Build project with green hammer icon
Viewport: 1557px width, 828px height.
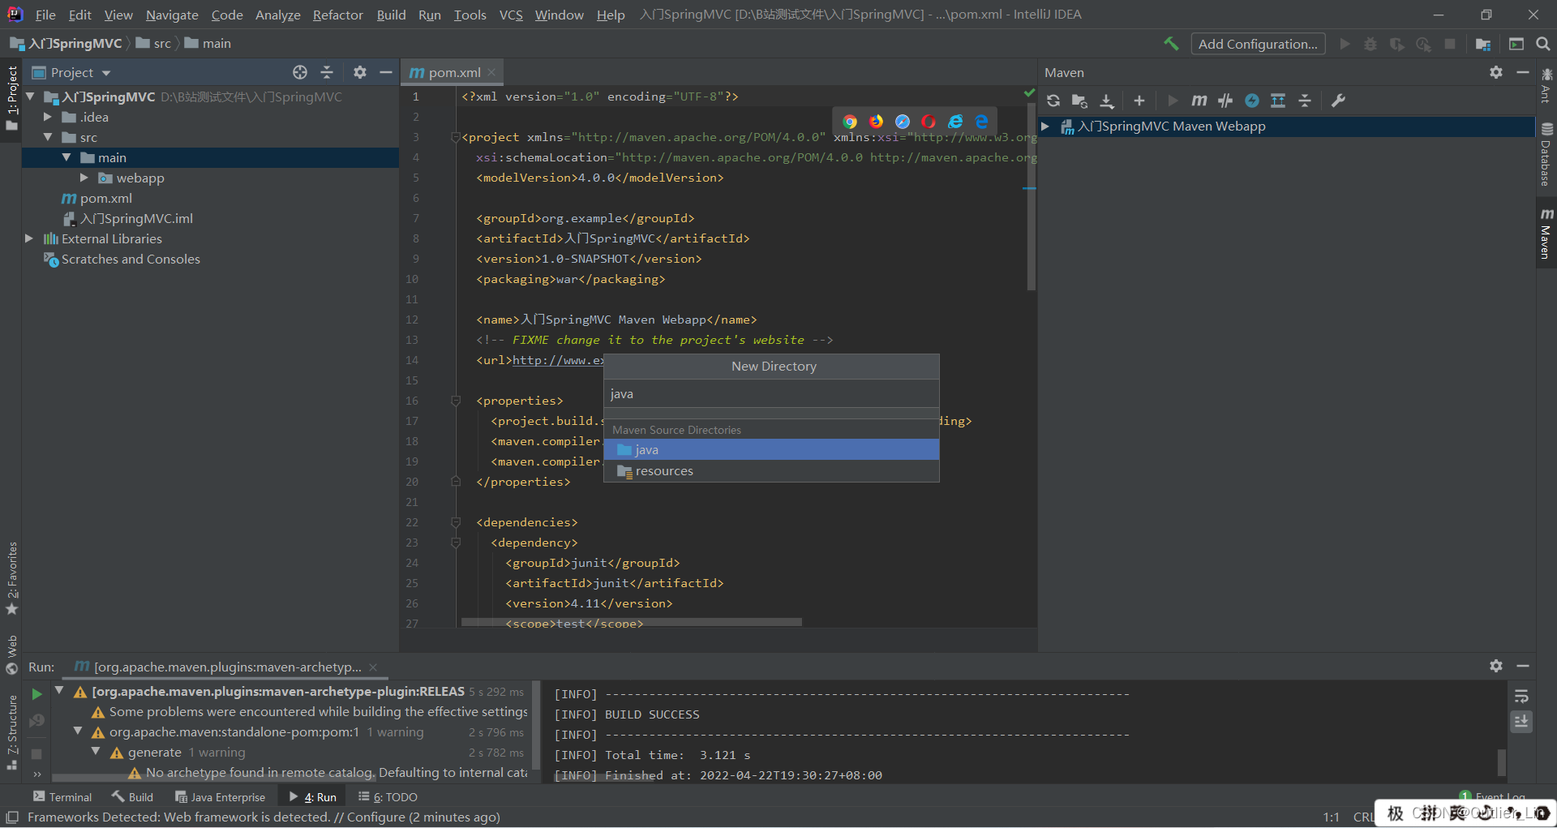pos(1171,44)
